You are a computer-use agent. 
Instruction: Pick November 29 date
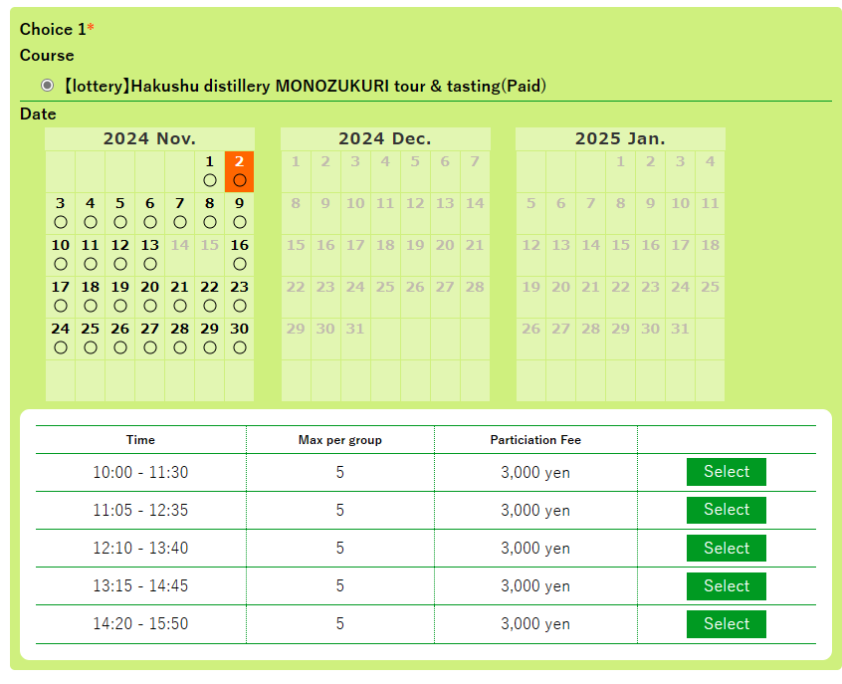(x=209, y=340)
